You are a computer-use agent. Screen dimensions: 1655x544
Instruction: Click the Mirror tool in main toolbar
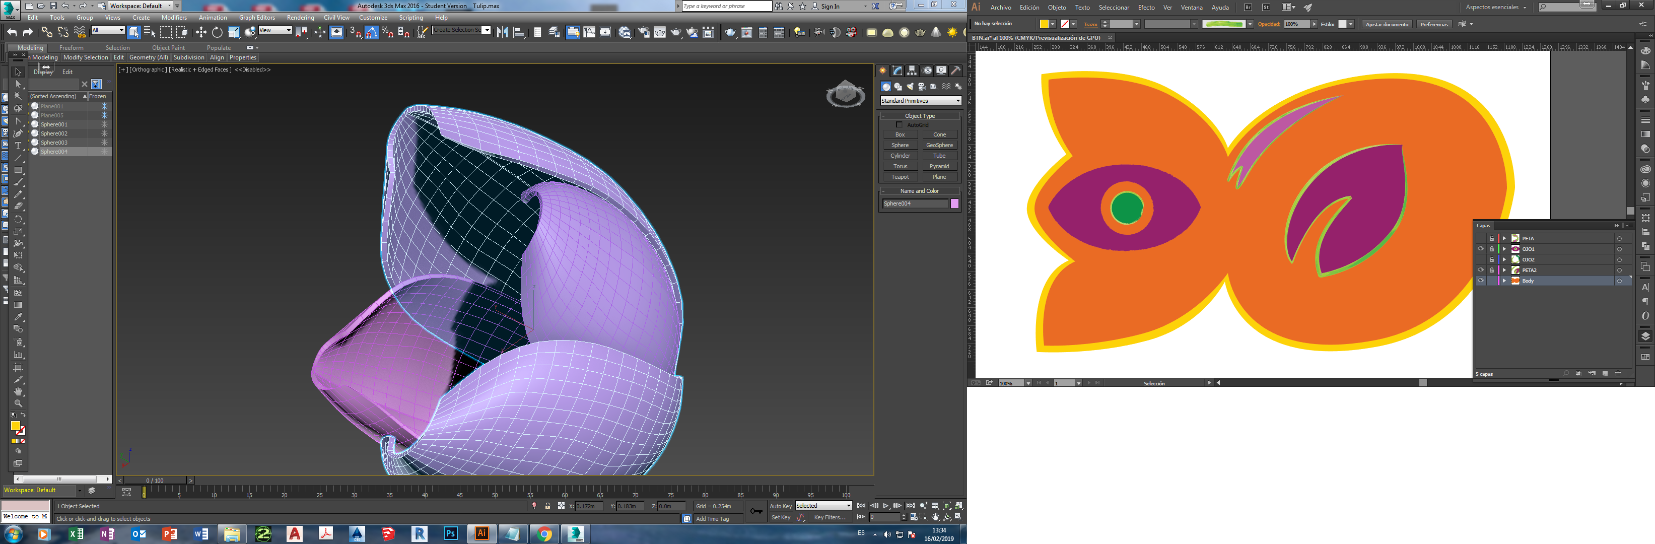click(503, 32)
